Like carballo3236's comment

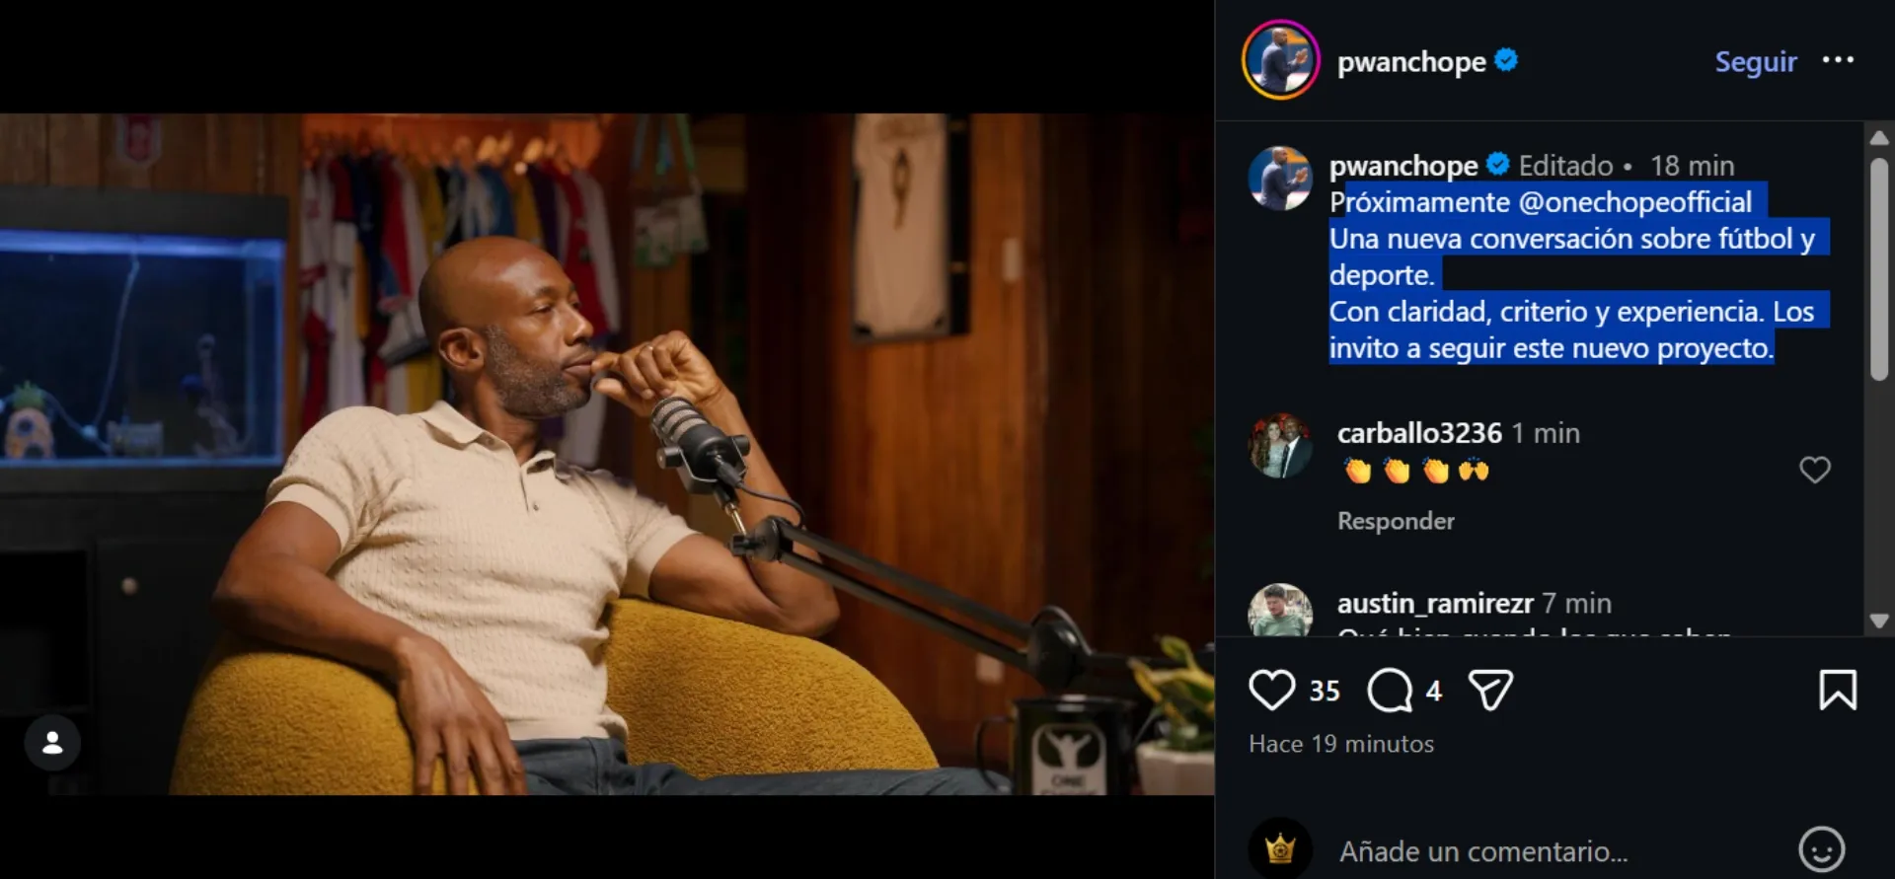pos(1814,470)
